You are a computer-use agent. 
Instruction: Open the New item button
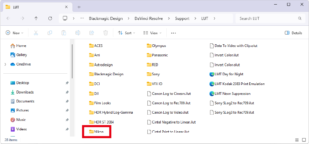[x=15, y=33]
